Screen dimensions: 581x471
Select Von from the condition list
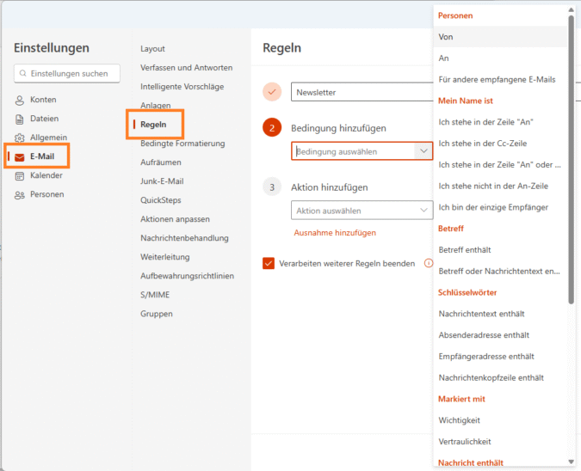point(446,37)
